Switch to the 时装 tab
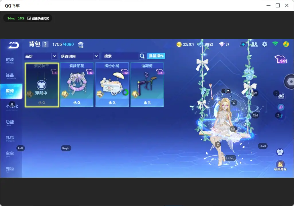 [x=10, y=60]
